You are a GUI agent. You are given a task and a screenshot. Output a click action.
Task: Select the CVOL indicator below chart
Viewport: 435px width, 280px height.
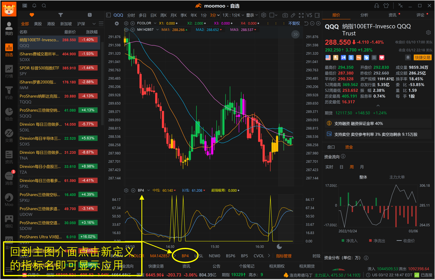(259, 256)
